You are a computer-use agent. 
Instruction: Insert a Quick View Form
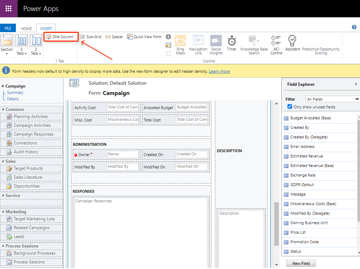click(x=144, y=37)
